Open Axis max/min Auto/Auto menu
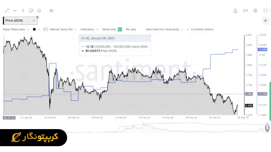The height and width of the screenshot is (152, 271). point(164,30)
